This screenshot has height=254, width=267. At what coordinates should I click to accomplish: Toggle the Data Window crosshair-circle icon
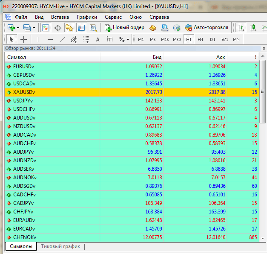point(57,28)
